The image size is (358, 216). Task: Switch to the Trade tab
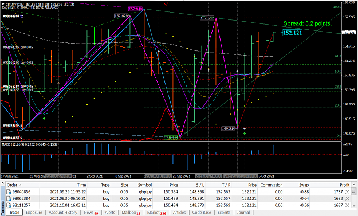pos(14,213)
